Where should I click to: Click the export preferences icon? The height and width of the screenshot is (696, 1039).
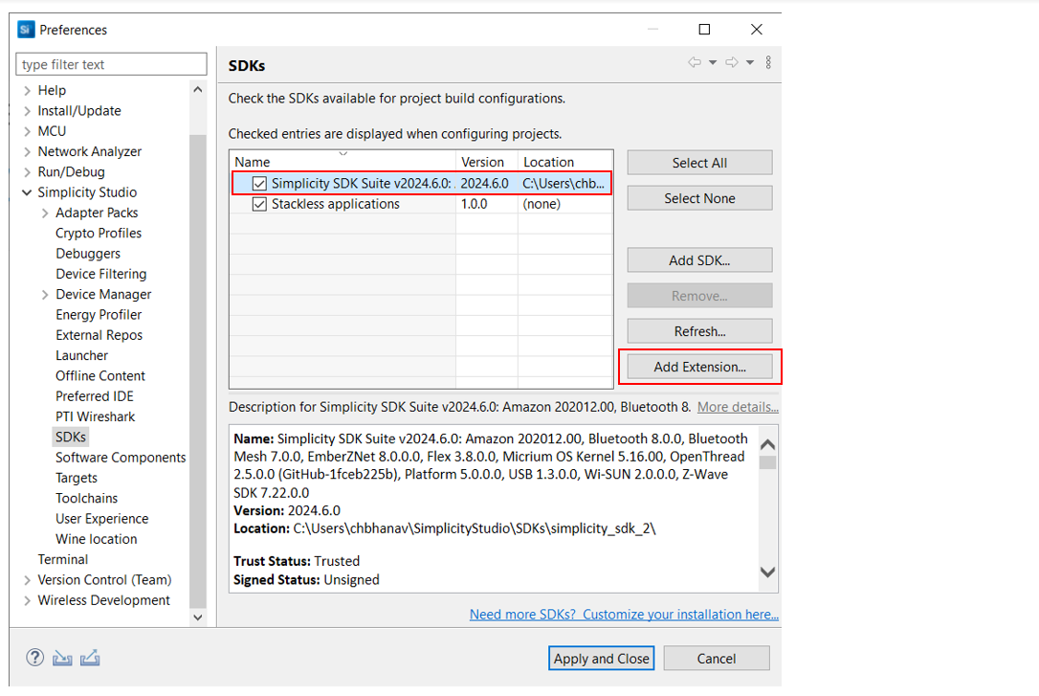coord(91,658)
